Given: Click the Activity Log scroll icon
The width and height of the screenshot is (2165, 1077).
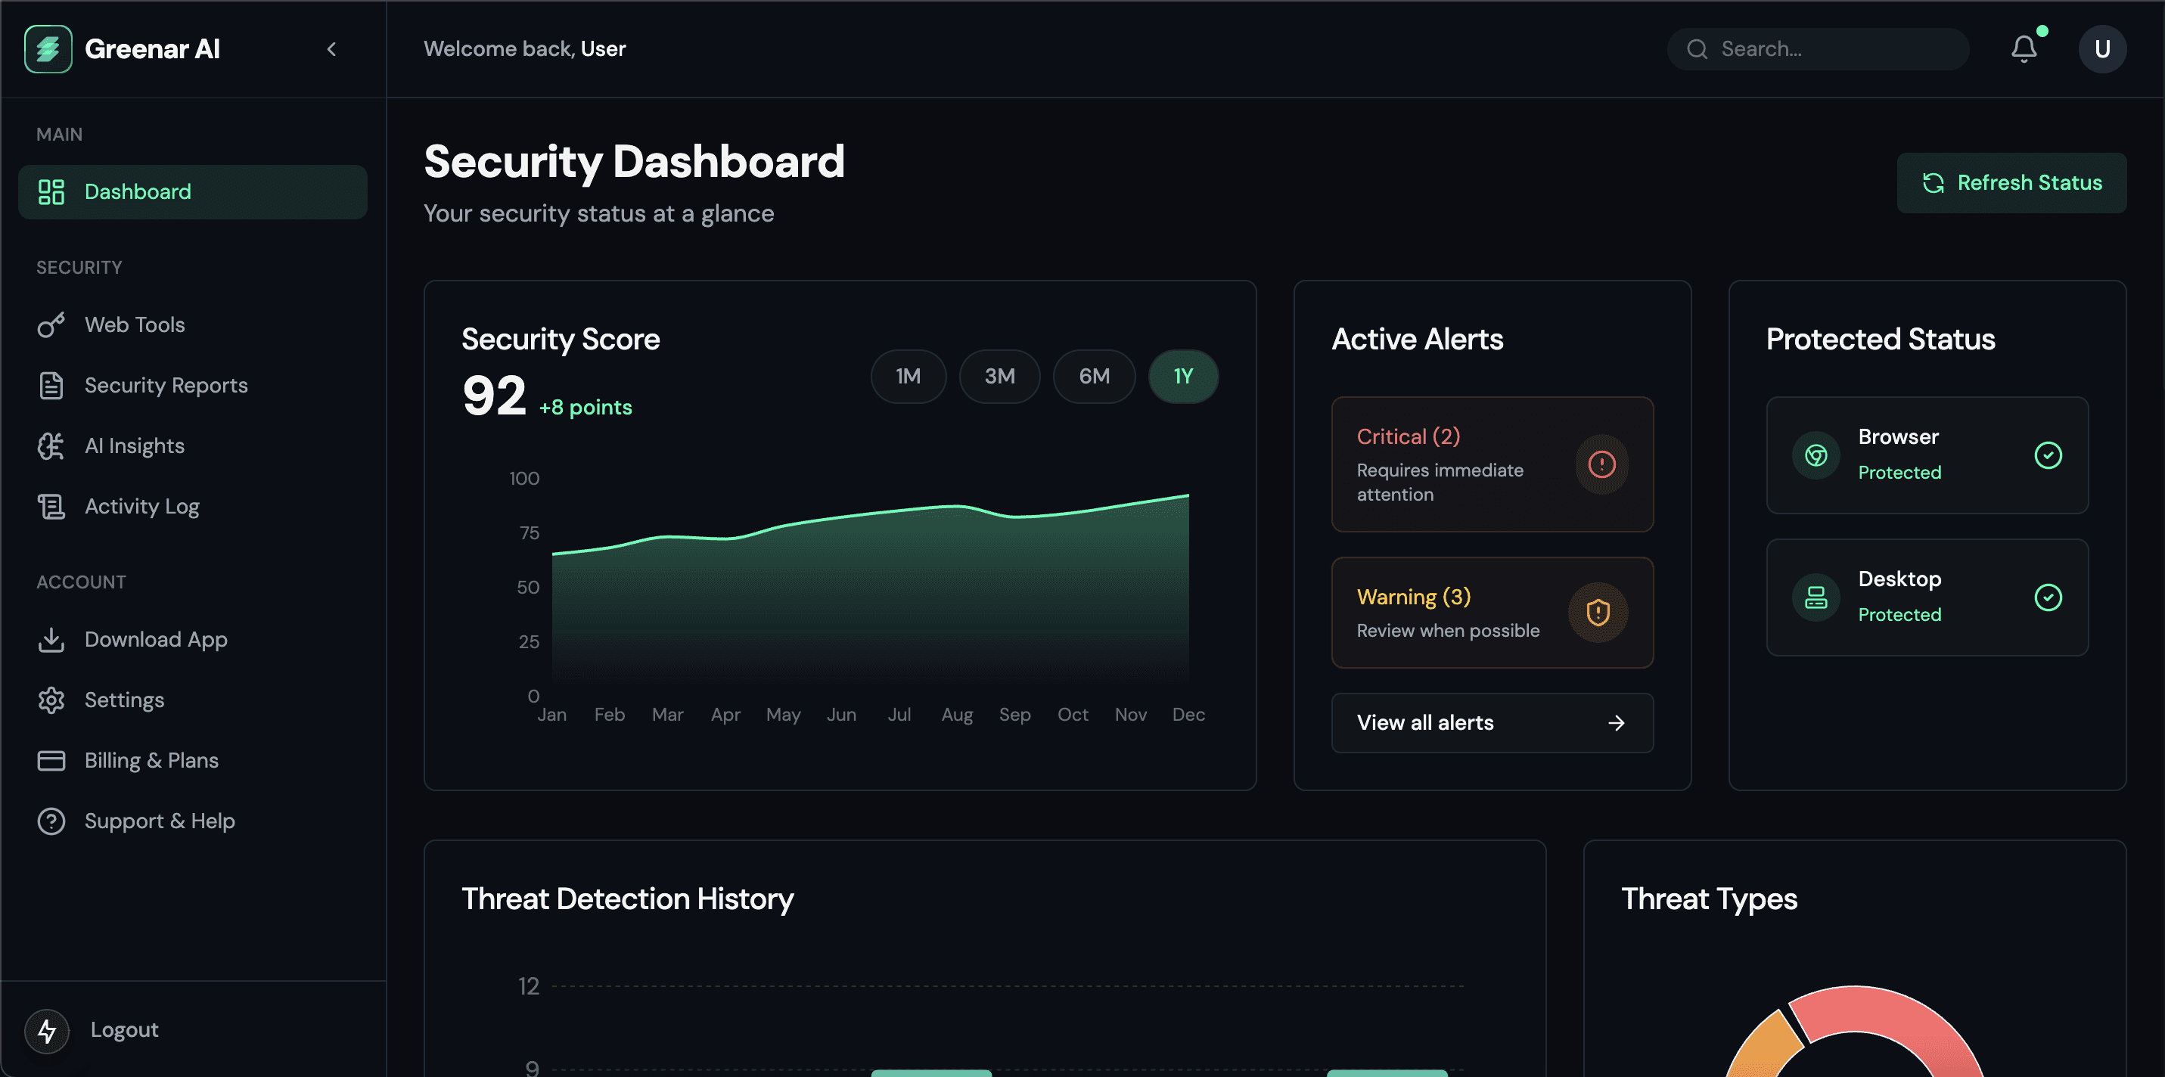Looking at the screenshot, I should [51, 507].
